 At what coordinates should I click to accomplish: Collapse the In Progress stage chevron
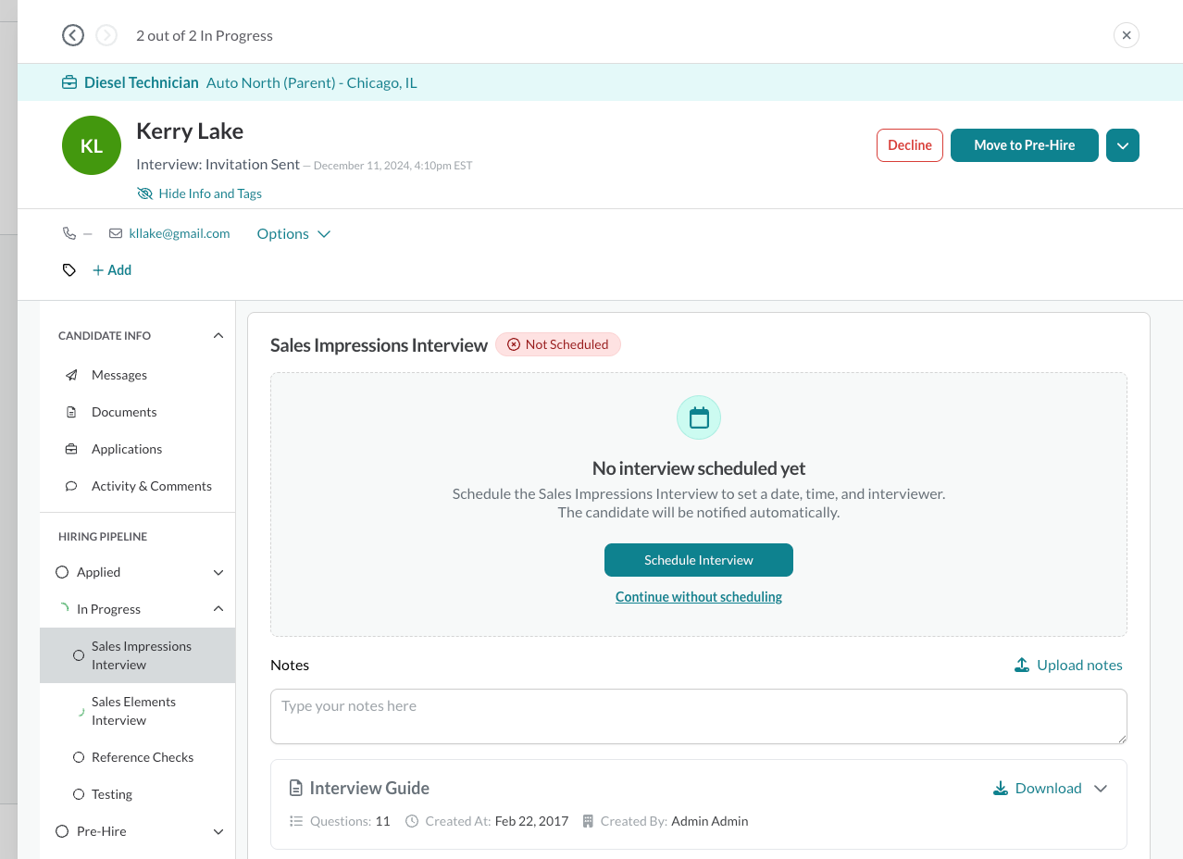click(x=218, y=609)
